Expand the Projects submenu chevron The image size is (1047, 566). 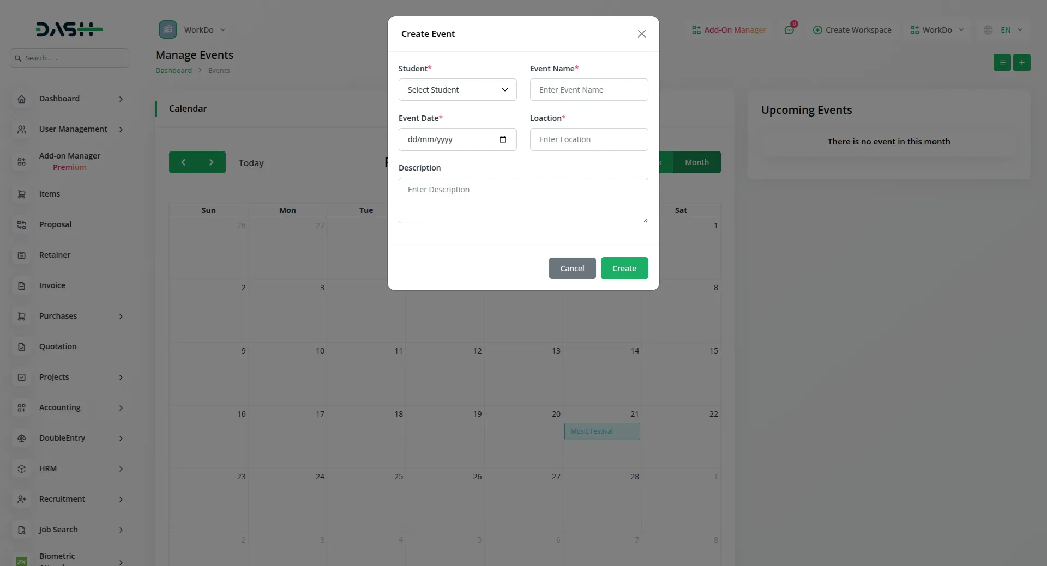tap(121, 378)
